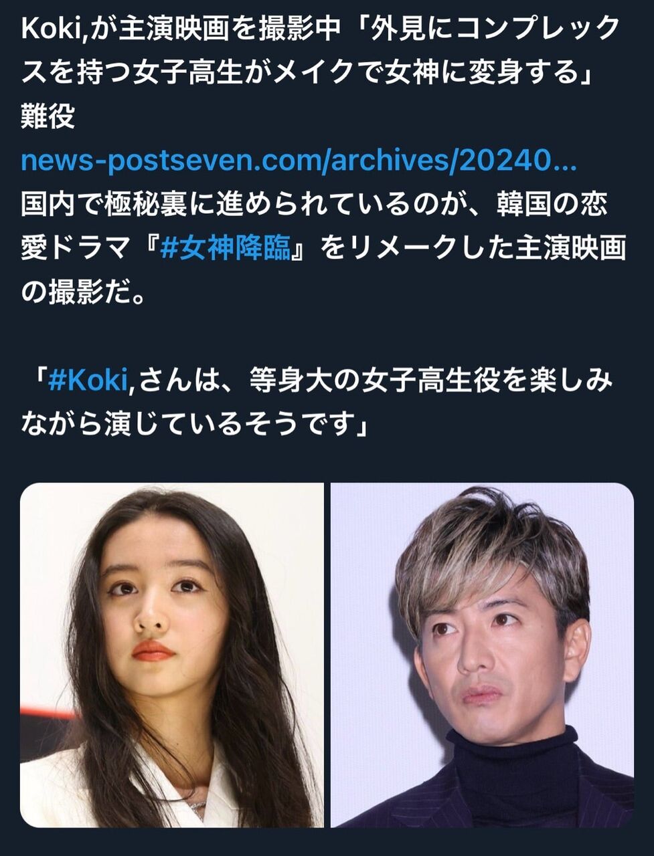Click the quote line ながら演じているそうです」
Image resolution: width=654 pixels, height=856 pixels.
[195, 425]
